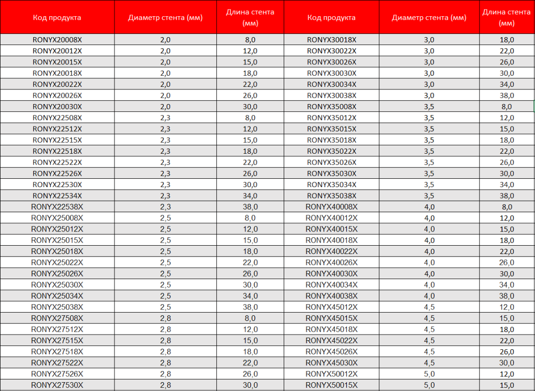Select cell containing RONYX50015X
535x391 pixels.
pos(332,385)
